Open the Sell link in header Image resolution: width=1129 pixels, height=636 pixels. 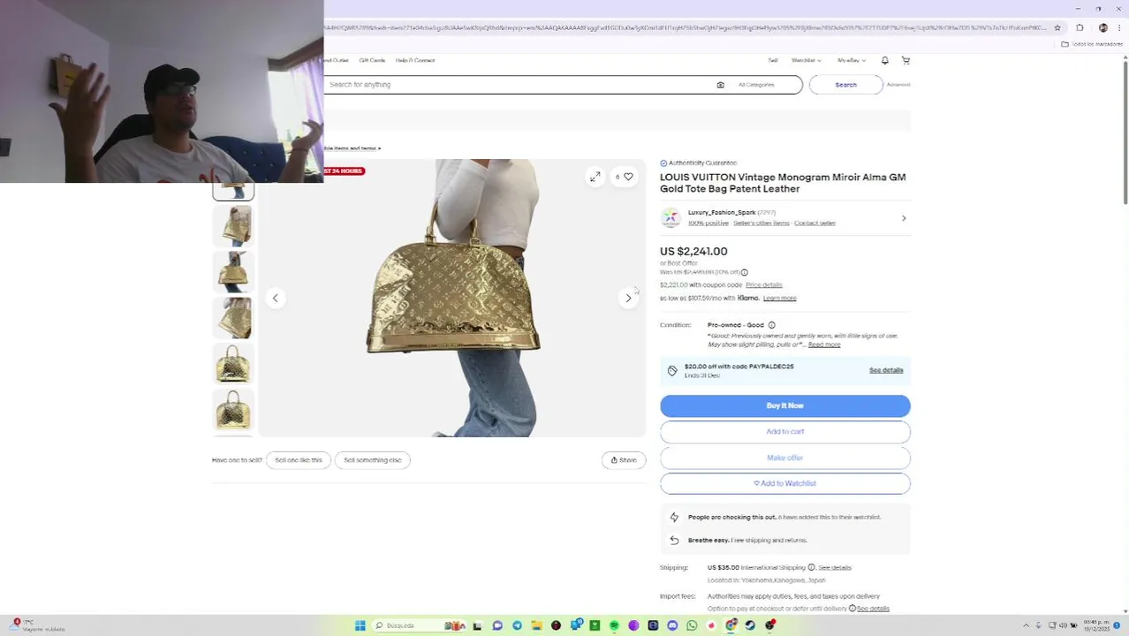pos(773,60)
